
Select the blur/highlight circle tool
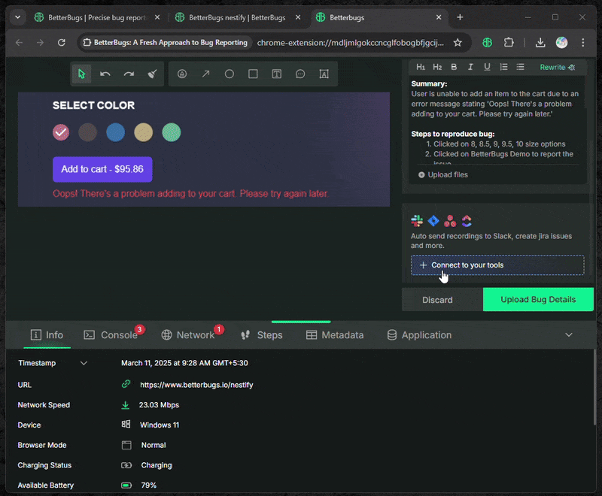click(182, 74)
